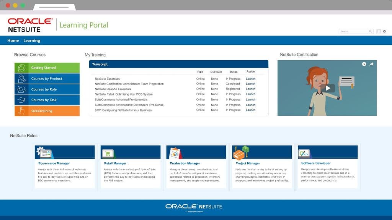The image size is (392, 220).
Task: Click the Project Manager boxes icon
Action: click(x=241, y=153)
